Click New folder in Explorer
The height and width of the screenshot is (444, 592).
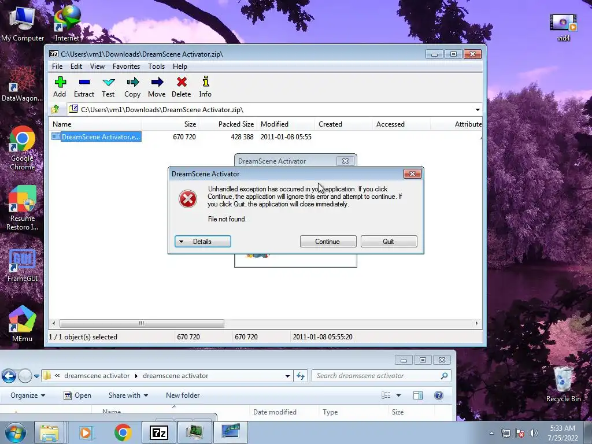(x=183, y=395)
